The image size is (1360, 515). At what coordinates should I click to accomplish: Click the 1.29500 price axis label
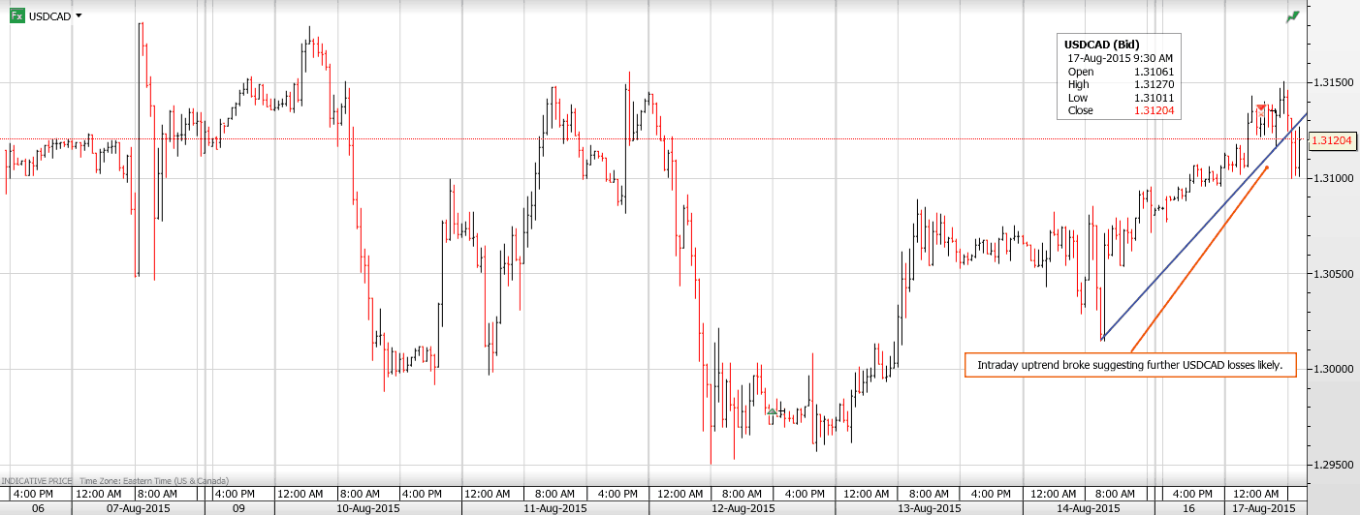tap(1331, 465)
